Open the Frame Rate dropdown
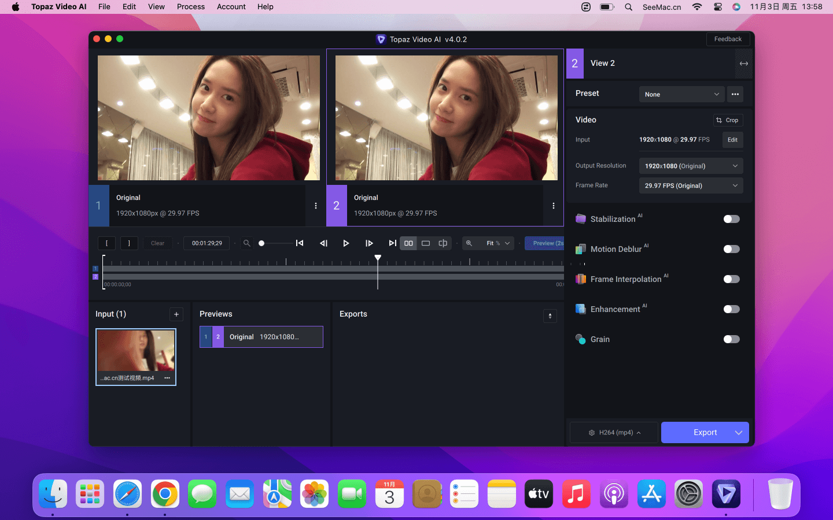This screenshot has height=520, width=833. point(691,185)
